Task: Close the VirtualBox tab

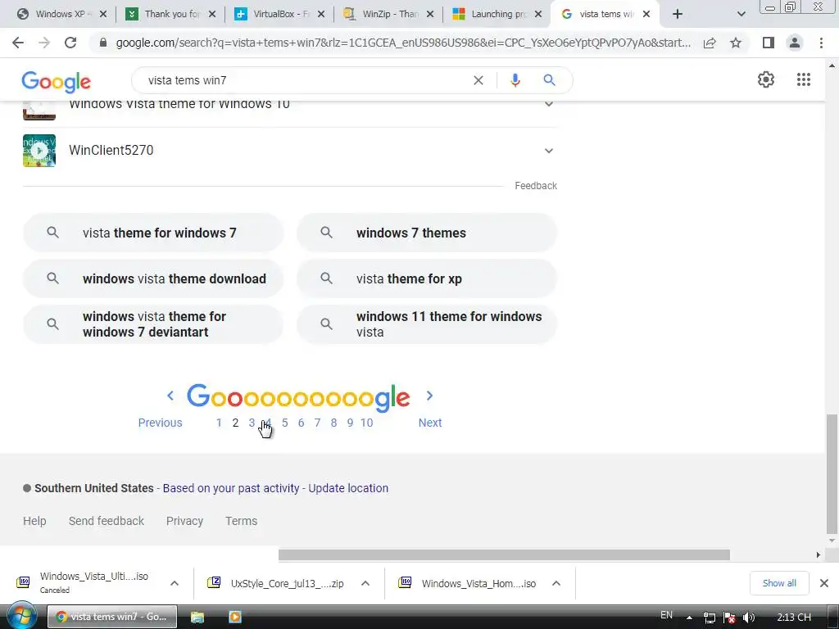Action: coord(321,14)
